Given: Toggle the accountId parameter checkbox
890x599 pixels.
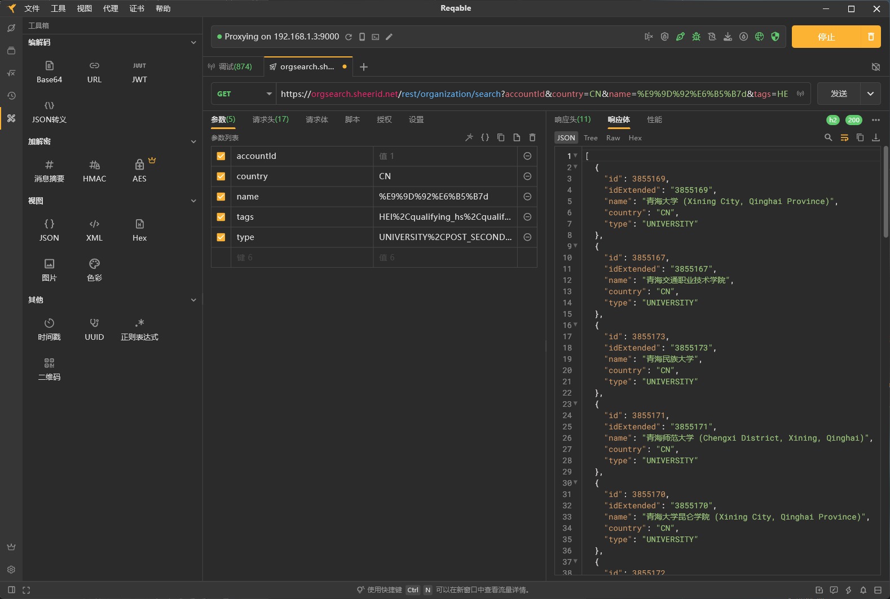Looking at the screenshot, I should point(221,156).
